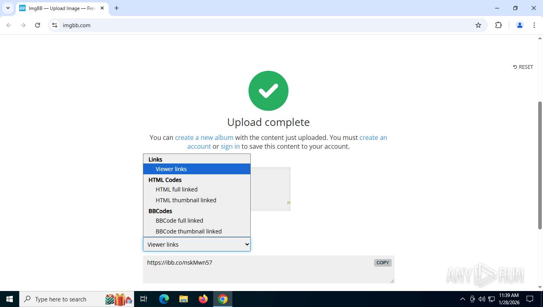Image resolution: width=543 pixels, height=307 pixels.
Task: Click the Meet Now camera tray icon
Action: [472, 299]
